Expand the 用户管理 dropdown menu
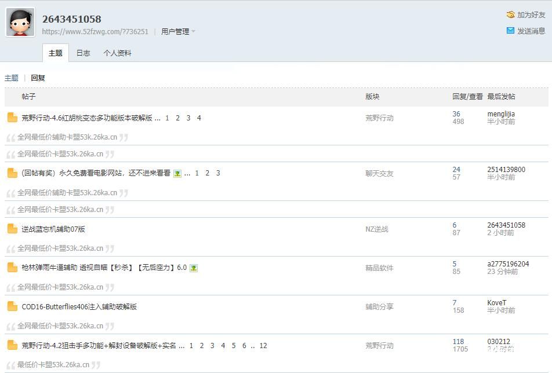 click(x=178, y=32)
